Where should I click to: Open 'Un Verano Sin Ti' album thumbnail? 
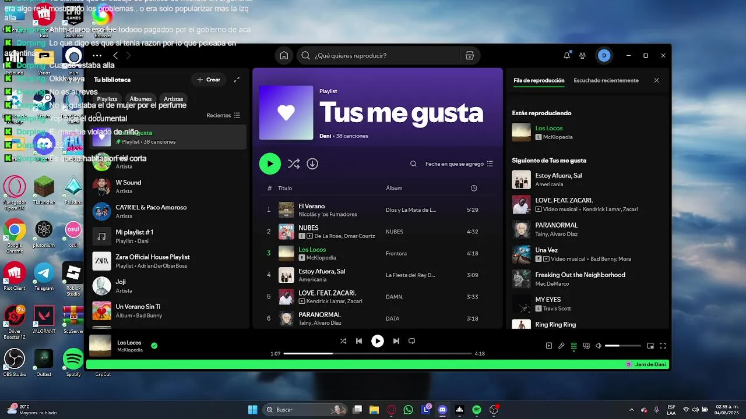pyautogui.click(x=102, y=311)
